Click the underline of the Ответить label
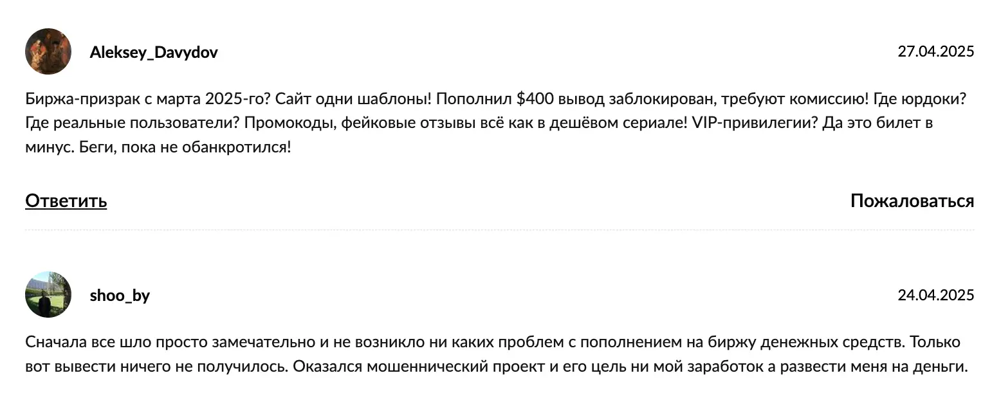This screenshot has width=992, height=409. click(65, 210)
